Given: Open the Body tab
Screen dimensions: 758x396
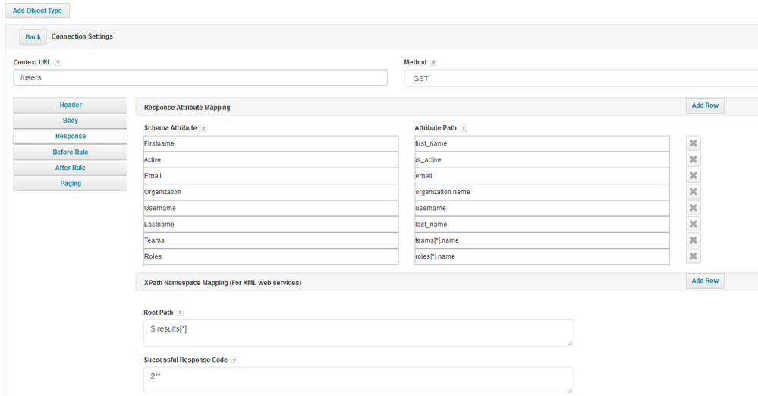Looking at the screenshot, I should [71, 121].
